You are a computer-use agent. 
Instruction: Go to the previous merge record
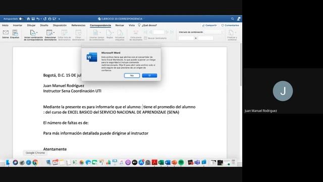tap(150, 32)
